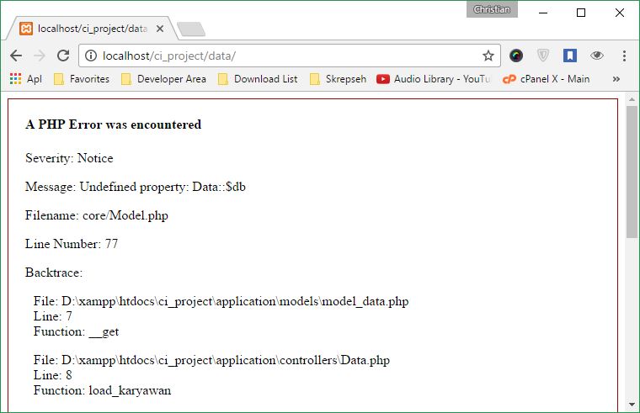Screen dimensions: 640x413
Task: Bookmark this page with the star icon
Action: (x=488, y=56)
